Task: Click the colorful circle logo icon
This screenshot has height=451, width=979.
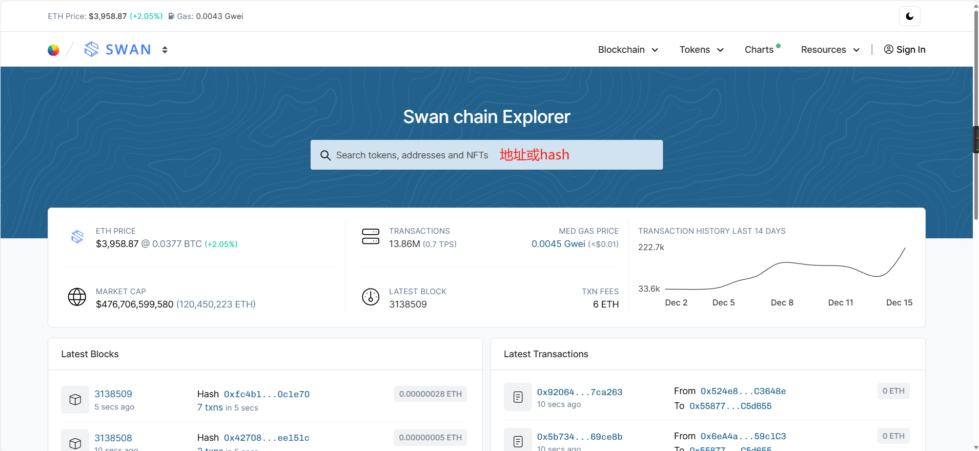Action: click(x=53, y=50)
